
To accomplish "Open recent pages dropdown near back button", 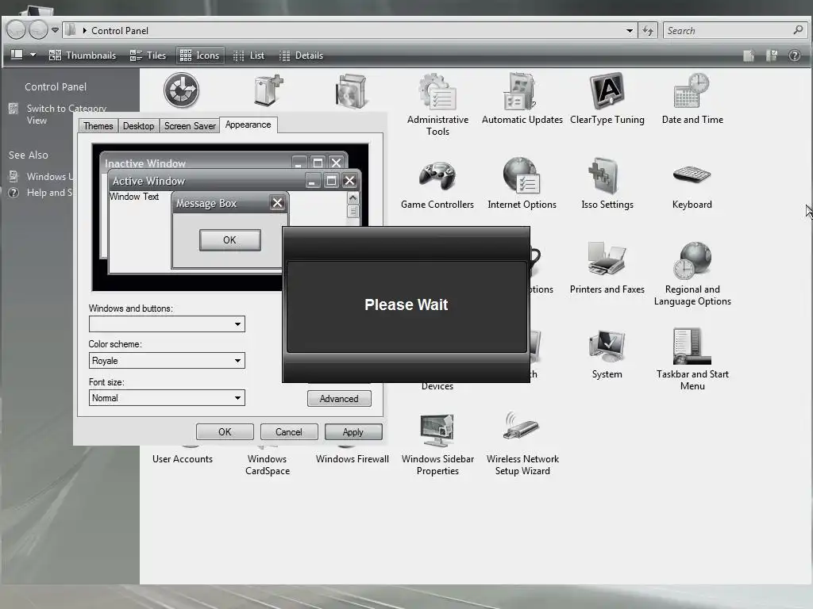I will pos(55,30).
